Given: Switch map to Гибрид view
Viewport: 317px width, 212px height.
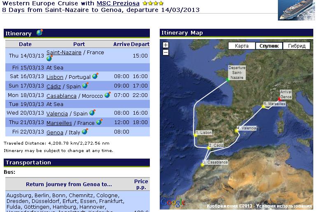Looking at the screenshot, I should (x=296, y=46).
